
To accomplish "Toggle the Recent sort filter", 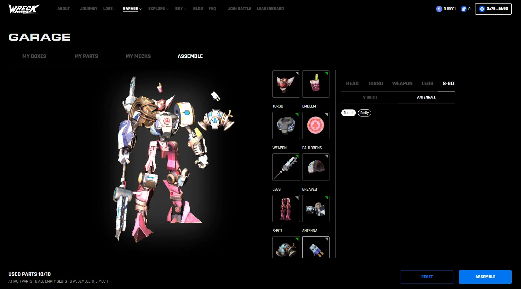I will (x=348, y=113).
